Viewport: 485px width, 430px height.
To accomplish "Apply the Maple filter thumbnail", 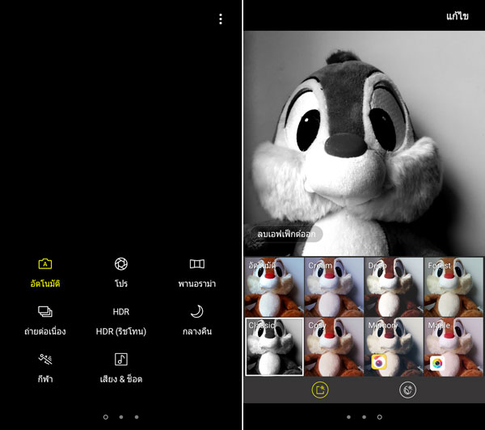I will (x=453, y=347).
